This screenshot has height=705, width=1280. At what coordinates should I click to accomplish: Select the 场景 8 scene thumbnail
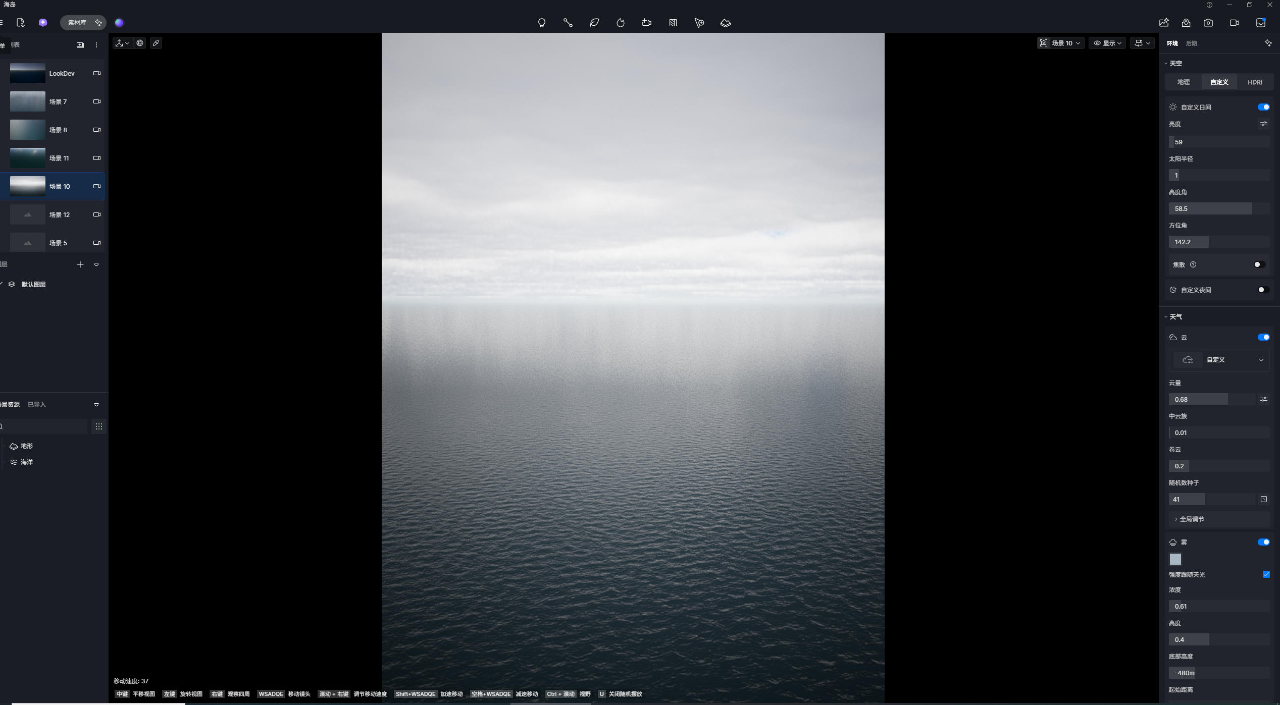pos(28,130)
